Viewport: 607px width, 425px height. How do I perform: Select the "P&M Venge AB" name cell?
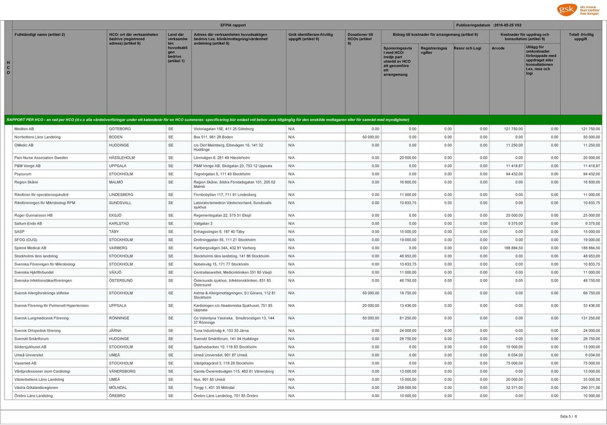click(x=59, y=166)
